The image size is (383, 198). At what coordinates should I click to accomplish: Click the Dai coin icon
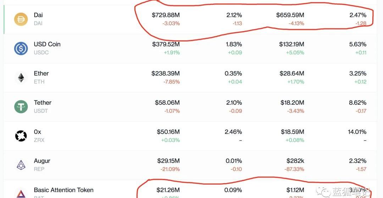pos(21,19)
